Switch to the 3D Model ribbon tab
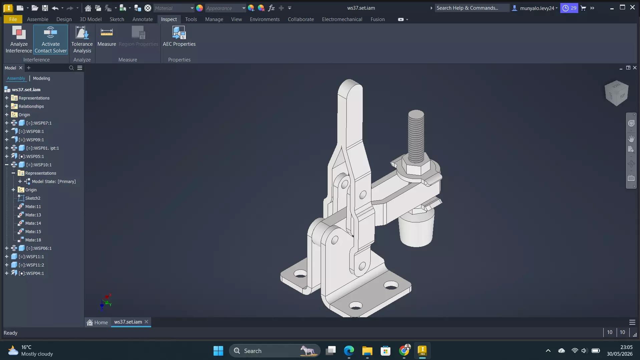 pyautogui.click(x=90, y=19)
